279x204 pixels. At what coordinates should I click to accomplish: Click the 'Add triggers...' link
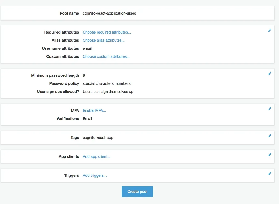95,175
